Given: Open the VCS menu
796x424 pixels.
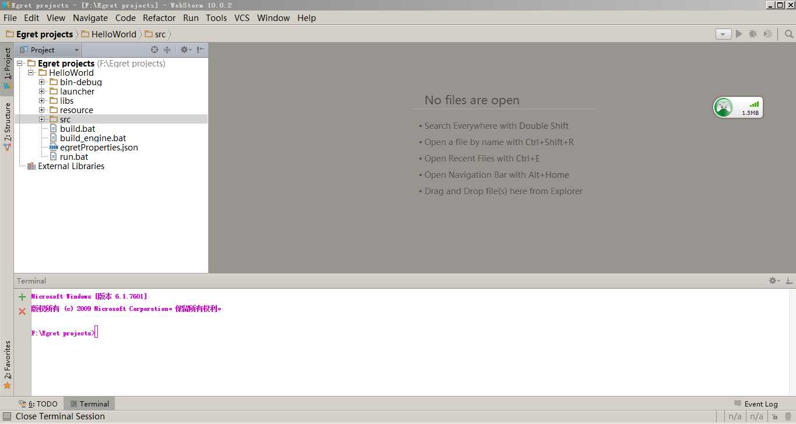Looking at the screenshot, I should (x=242, y=18).
